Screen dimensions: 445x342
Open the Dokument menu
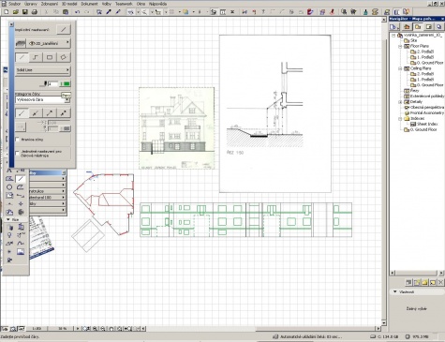[x=89, y=4]
